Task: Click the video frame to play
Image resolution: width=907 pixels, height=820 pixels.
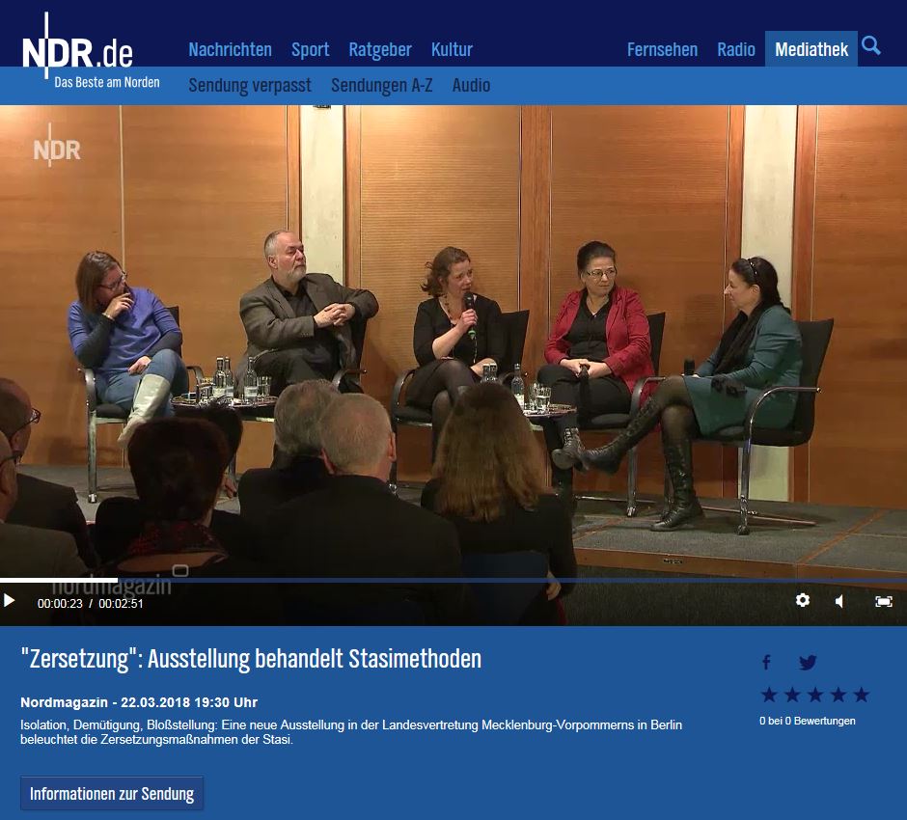Action: coord(453,338)
